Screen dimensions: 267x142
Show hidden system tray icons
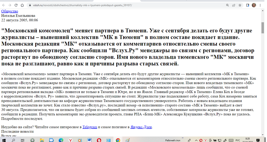click(196, 140)
